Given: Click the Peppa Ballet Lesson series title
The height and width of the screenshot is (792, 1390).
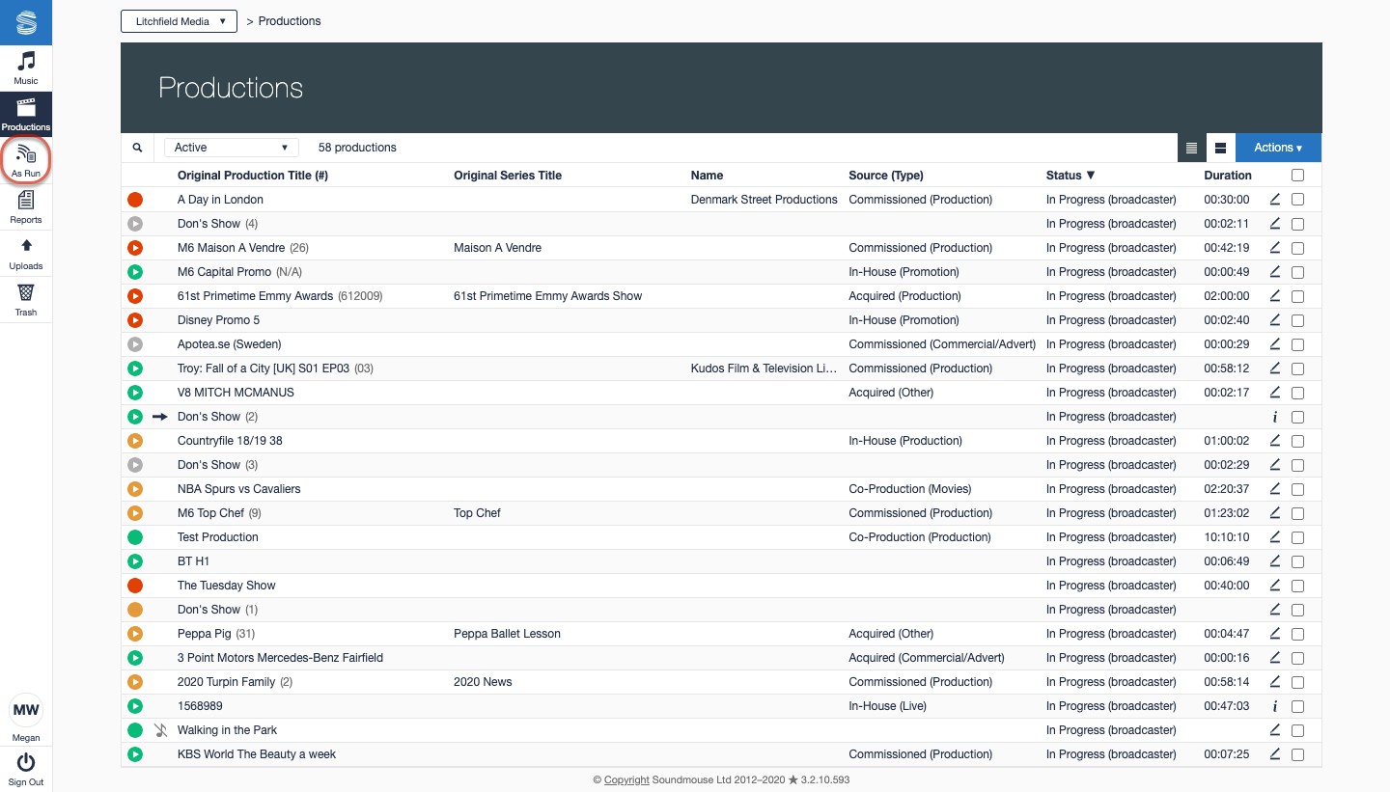Looking at the screenshot, I should click(x=507, y=634).
